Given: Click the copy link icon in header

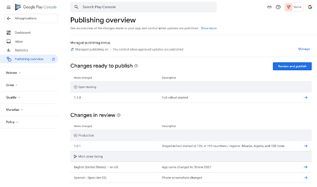Looking at the screenshot, I should [x=269, y=7].
